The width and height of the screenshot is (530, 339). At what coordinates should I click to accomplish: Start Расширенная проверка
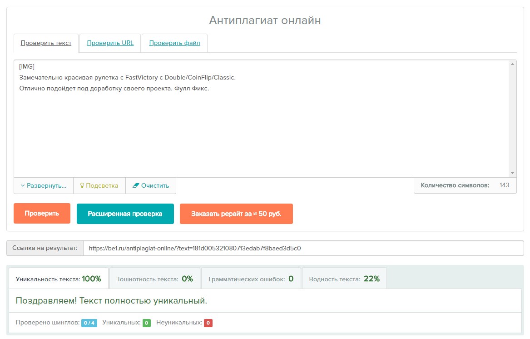coord(125,214)
